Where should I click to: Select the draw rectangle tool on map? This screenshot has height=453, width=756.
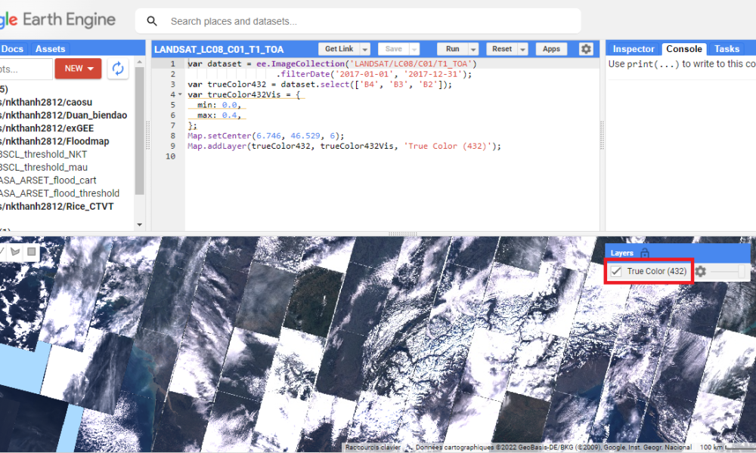click(31, 251)
